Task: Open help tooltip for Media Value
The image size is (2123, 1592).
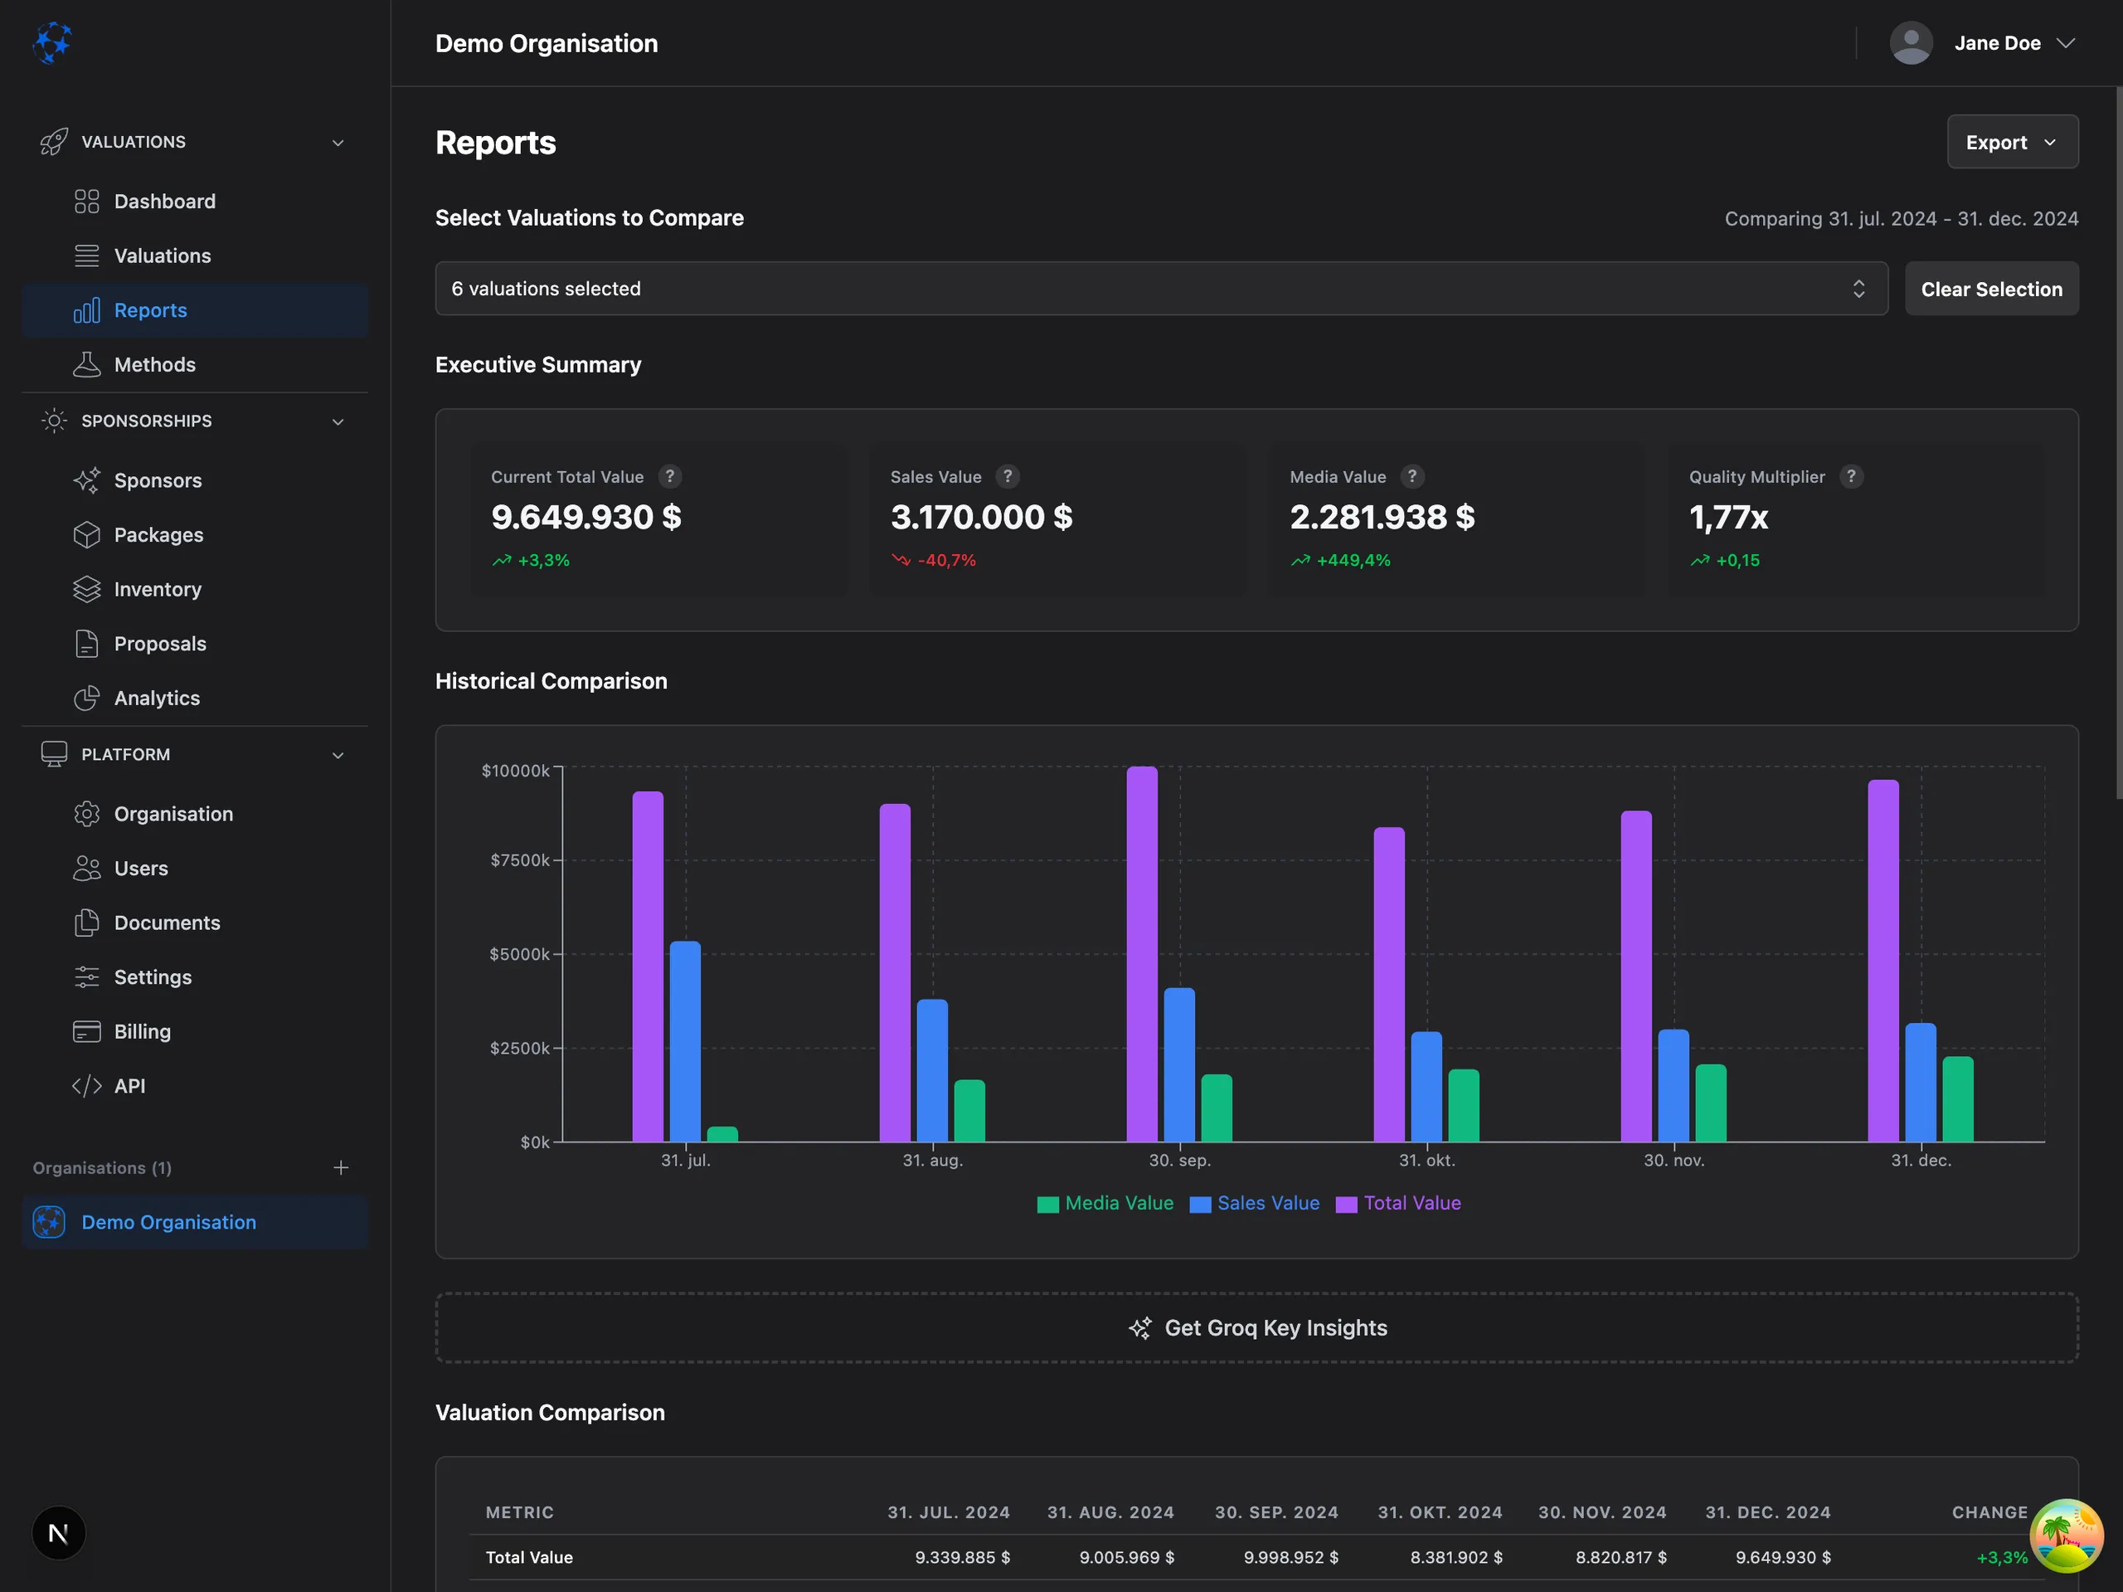Action: (x=1411, y=476)
